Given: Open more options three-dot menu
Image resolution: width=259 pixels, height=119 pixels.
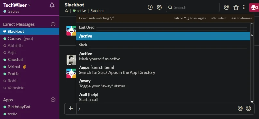Looking at the screenshot, I should 244,7.
